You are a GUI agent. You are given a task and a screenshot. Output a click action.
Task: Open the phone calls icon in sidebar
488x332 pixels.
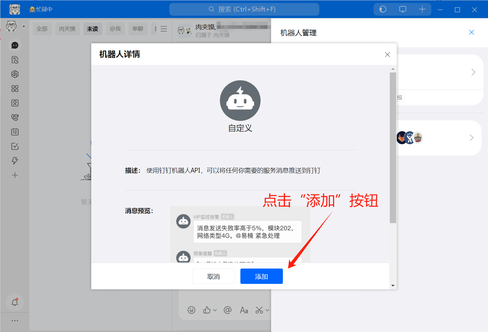coord(15,118)
